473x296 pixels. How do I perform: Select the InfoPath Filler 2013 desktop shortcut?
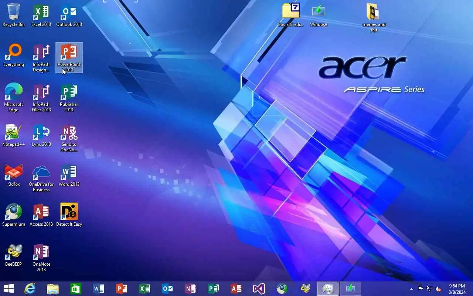[41, 98]
